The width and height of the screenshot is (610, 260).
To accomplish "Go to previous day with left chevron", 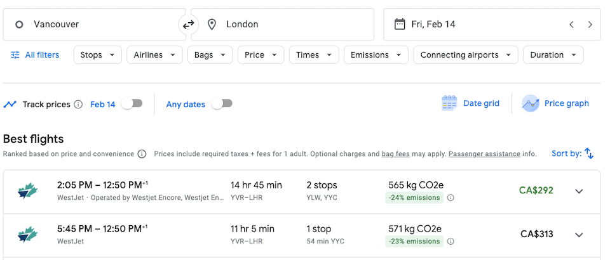I will (571, 25).
